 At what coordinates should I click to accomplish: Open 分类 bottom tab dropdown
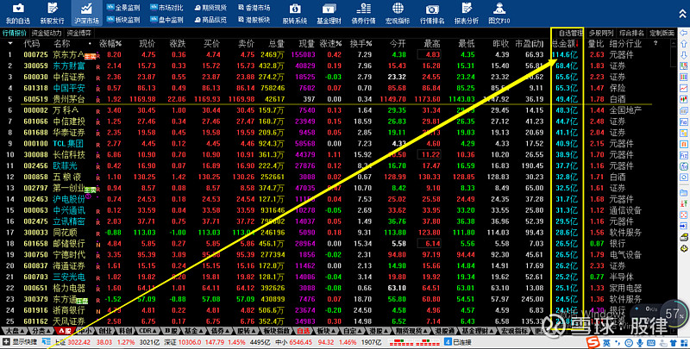coord(42,330)
